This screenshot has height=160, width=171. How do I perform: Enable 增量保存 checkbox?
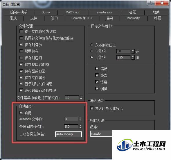[21, 51]
